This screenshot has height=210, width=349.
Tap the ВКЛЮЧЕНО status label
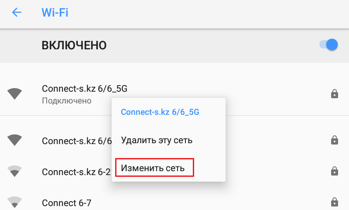tap(74, 45)
